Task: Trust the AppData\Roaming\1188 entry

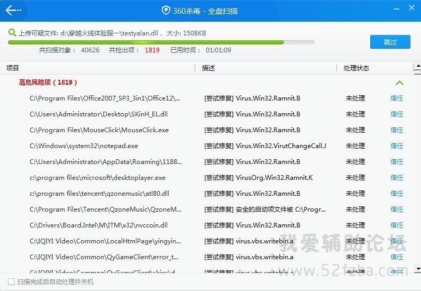Action: (x=397, y=162)
